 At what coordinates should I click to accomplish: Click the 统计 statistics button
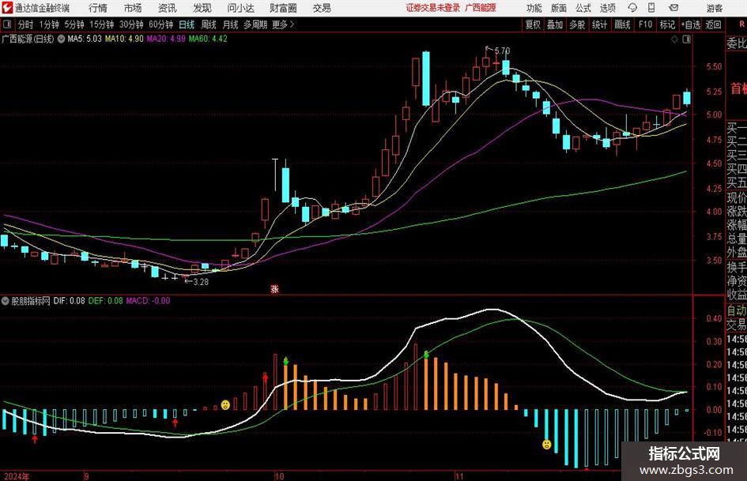tap(599, 24)
